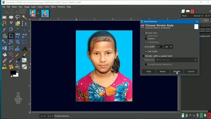Image resolution: width=211 pixels, height=119 pixels.
Task: Click the black foreground color swatch
Action: (13, 72)
